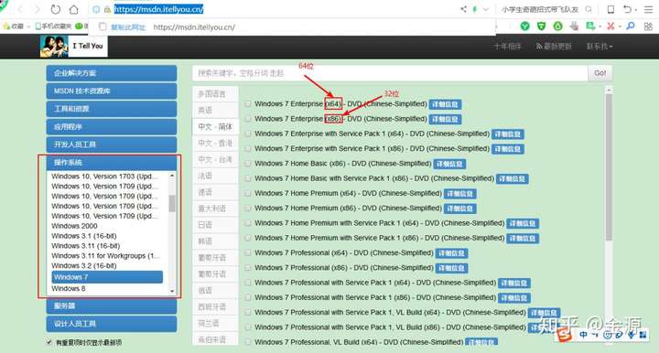Switch to the 中文 - 简体 language tab

215,126
